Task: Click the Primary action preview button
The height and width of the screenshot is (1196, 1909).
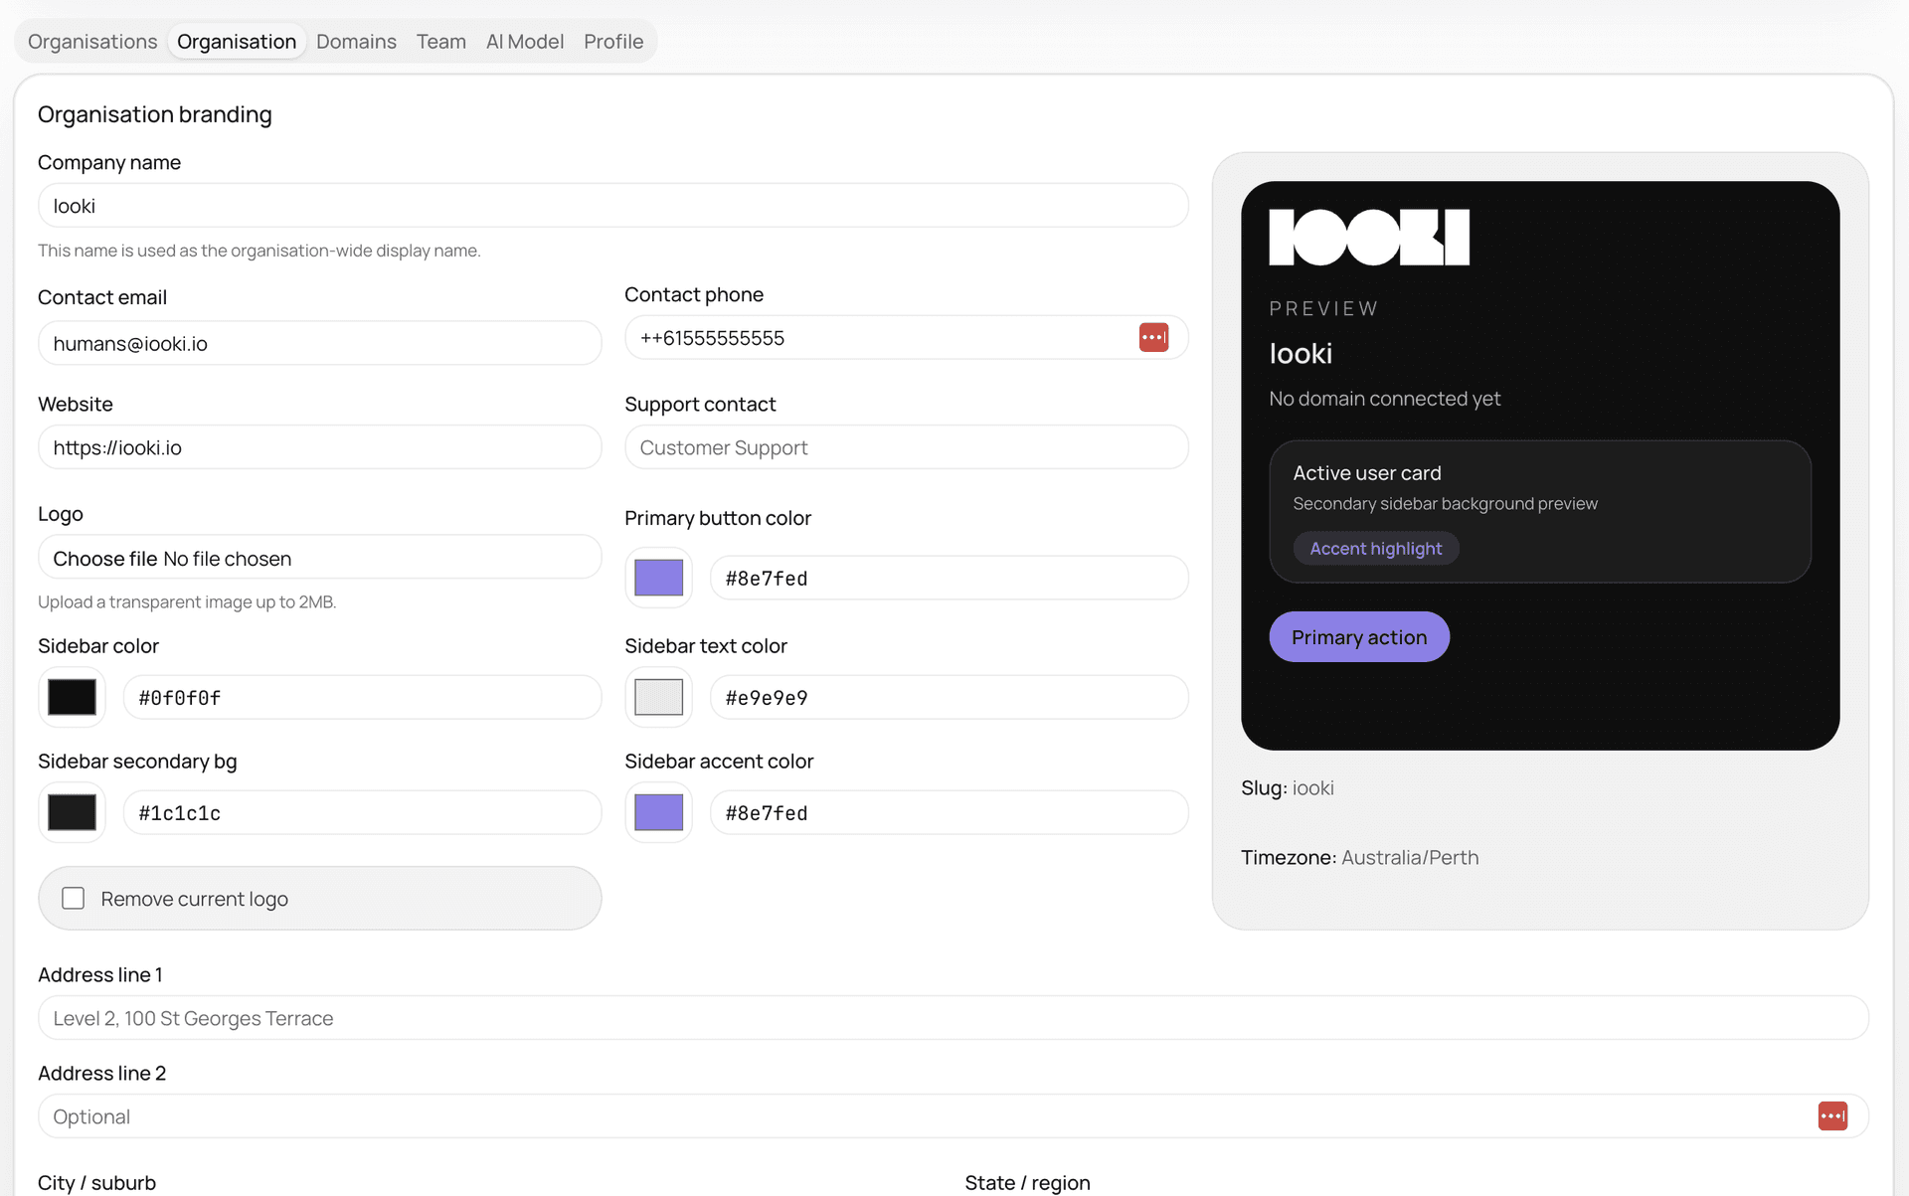Action: click(x=1359, y=637)
